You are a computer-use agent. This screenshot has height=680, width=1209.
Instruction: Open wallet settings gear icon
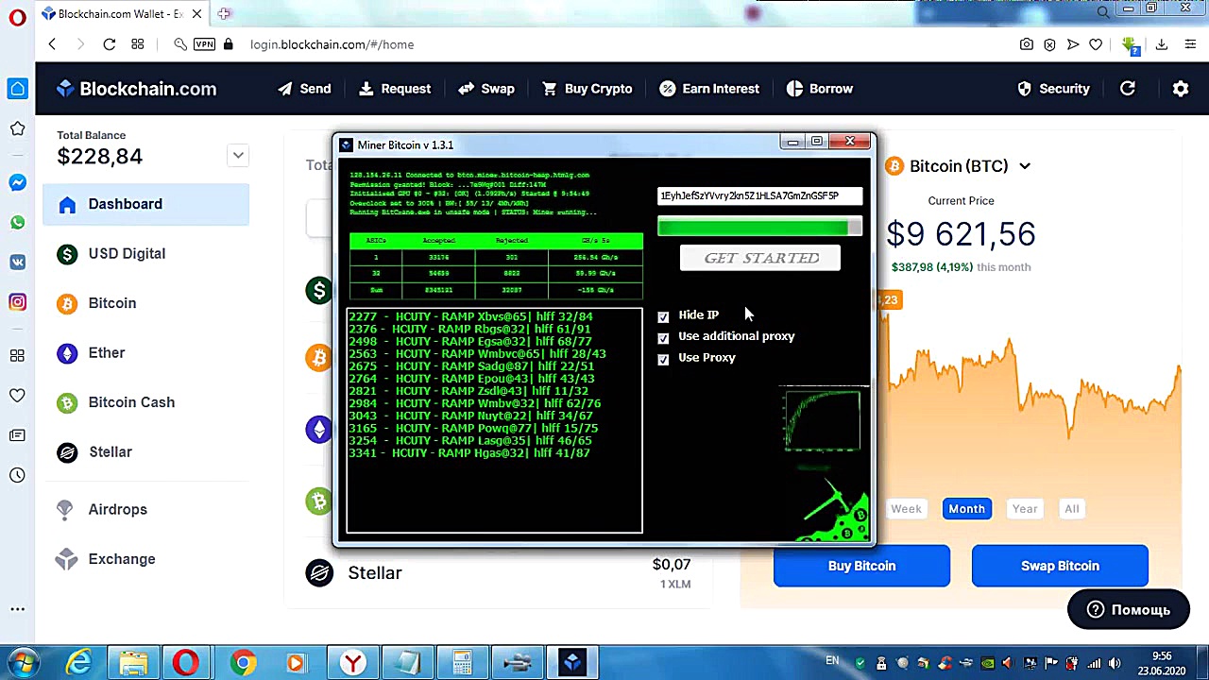1181,89
